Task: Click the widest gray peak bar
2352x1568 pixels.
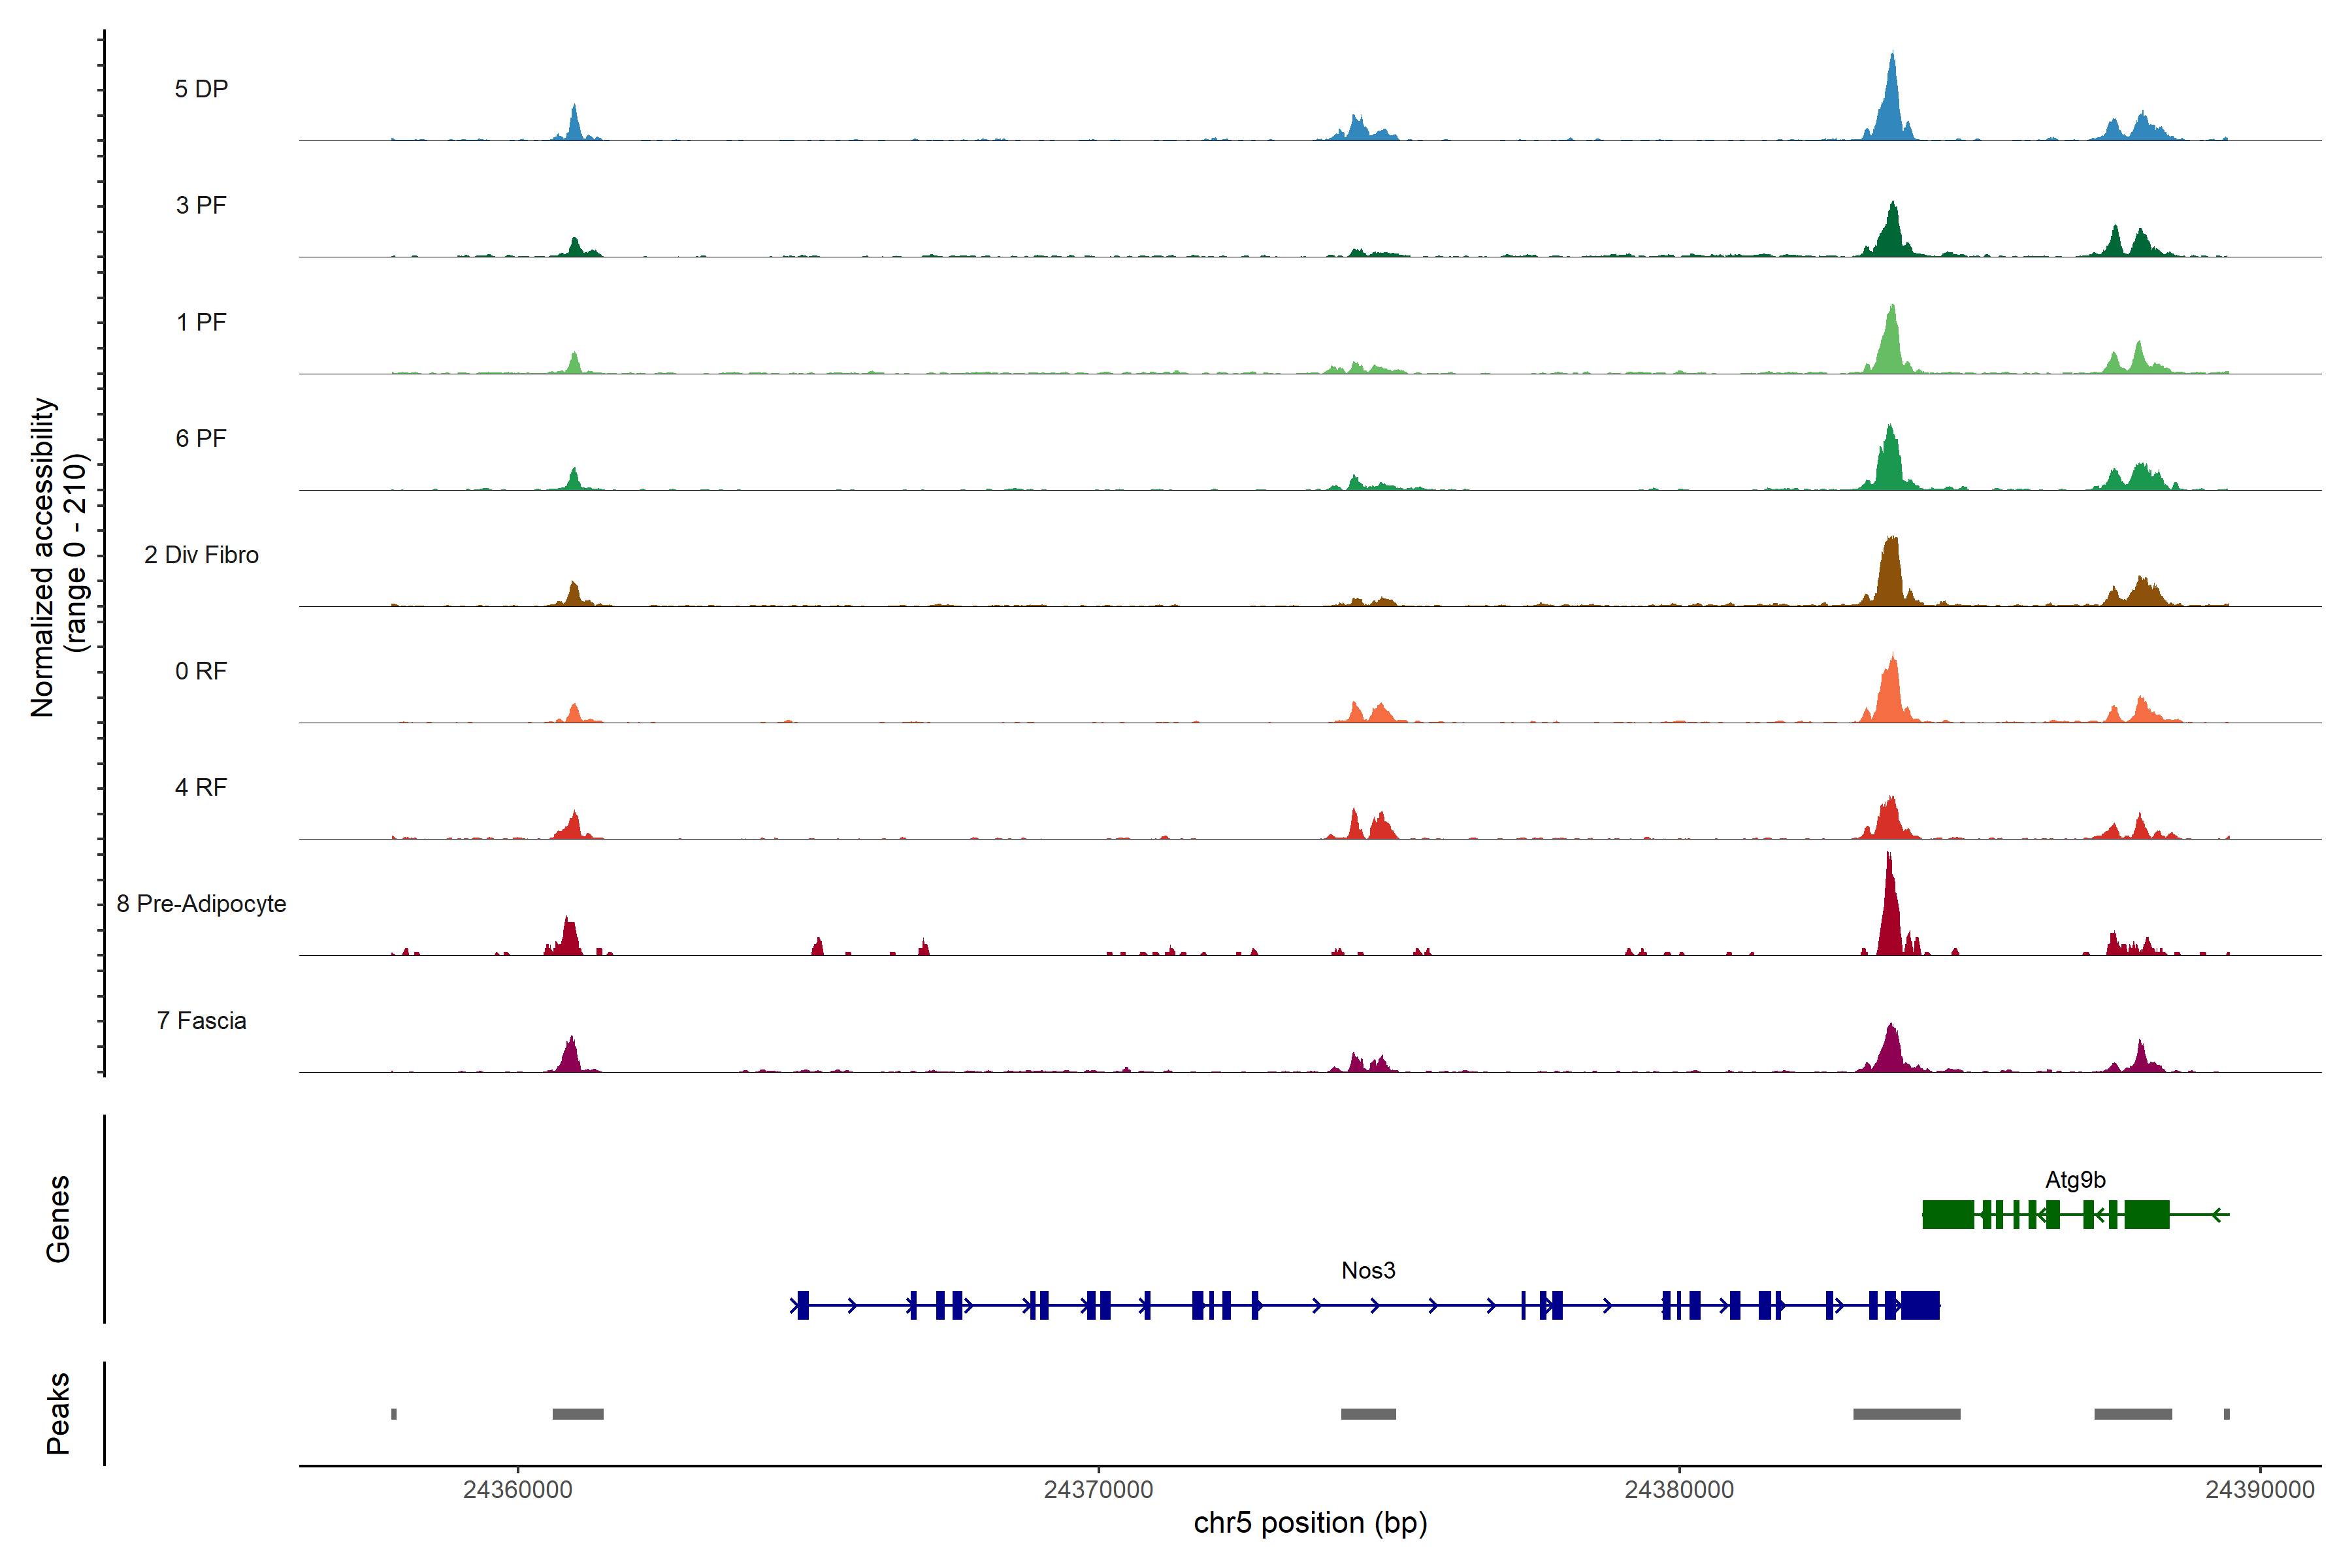Action: point(1906,1414)
